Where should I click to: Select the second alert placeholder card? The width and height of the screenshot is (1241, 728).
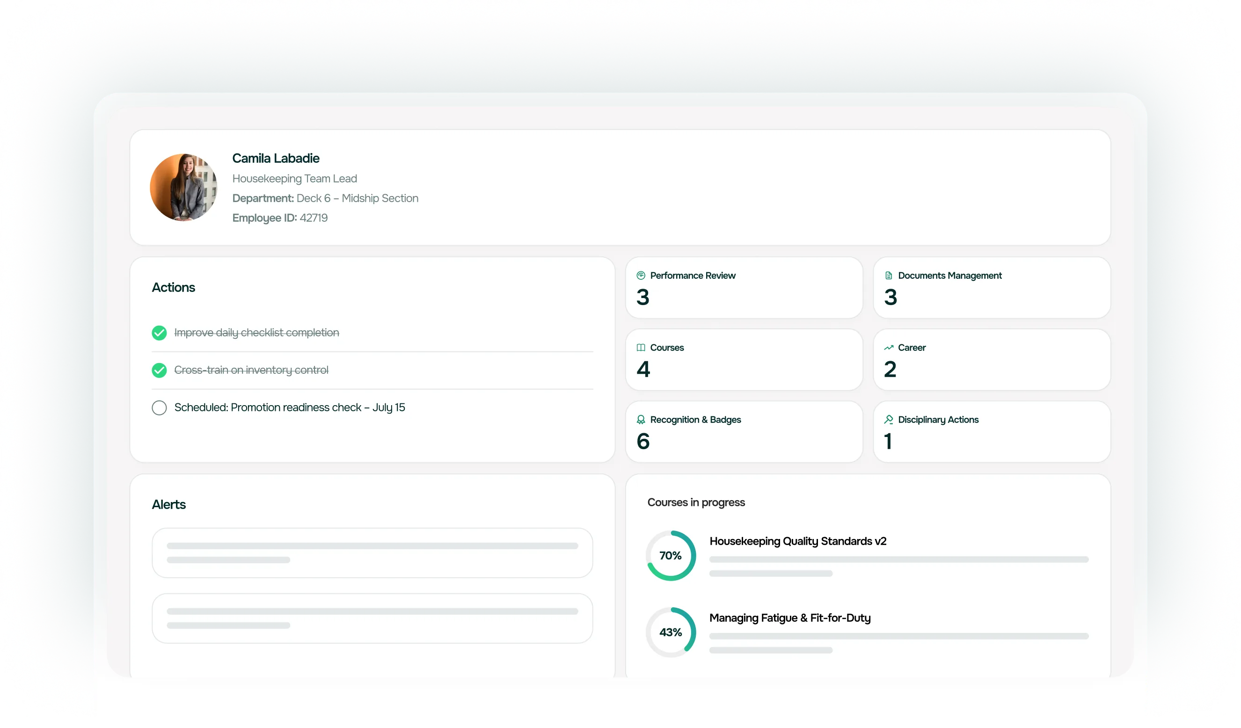[x=372, y=618]
